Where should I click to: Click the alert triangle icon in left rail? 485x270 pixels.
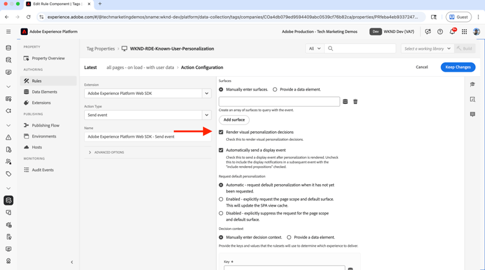pyautogui.click(x=8, y=138)
